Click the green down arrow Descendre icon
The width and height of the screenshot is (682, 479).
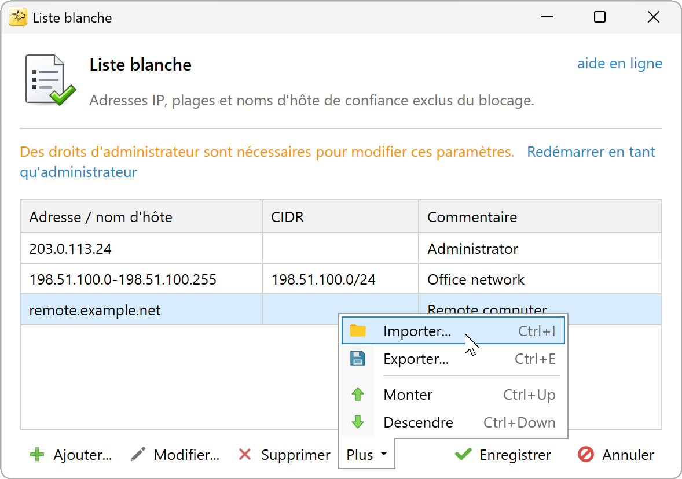click(x=358, y=422)
